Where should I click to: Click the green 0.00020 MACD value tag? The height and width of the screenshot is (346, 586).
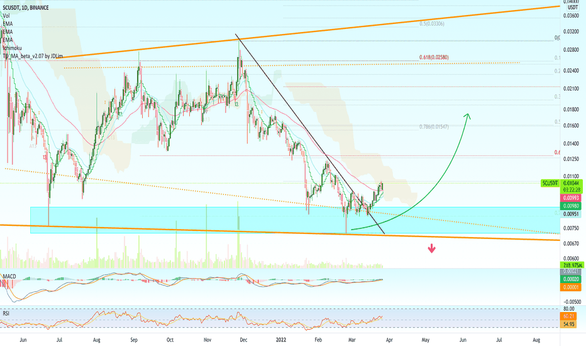(571, 279)
